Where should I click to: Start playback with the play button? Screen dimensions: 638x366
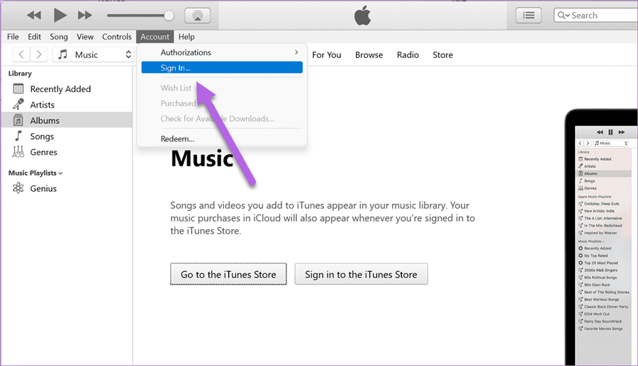click(x=60, y=16)
